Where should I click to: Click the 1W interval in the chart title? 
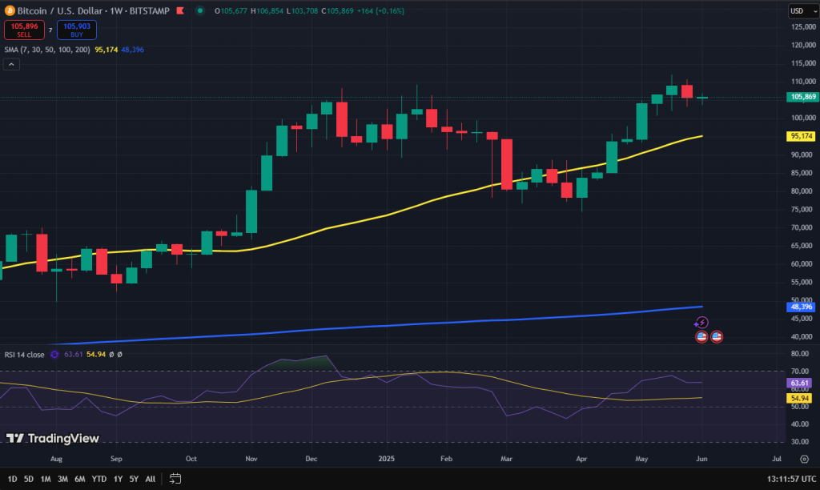116,10
